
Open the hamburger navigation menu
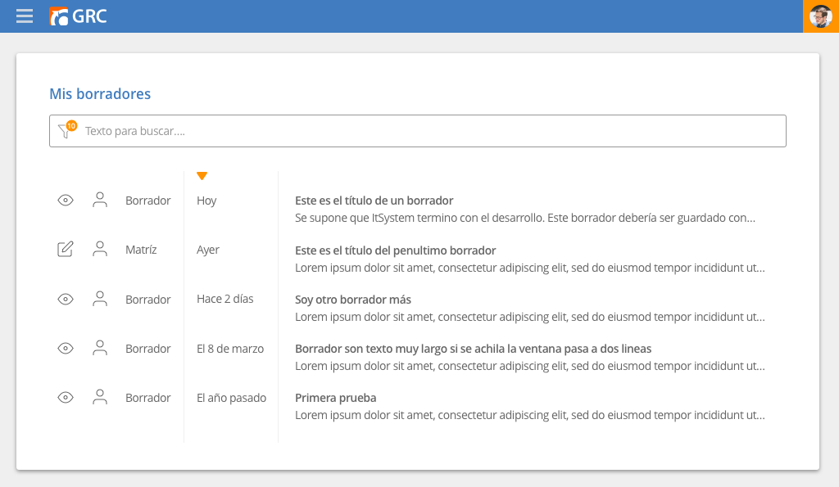[x=25, y=16]
